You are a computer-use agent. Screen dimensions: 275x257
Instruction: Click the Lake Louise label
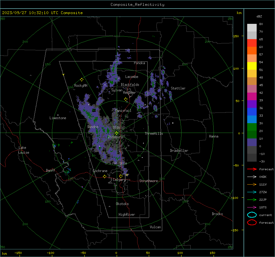(x=24, y=150)
